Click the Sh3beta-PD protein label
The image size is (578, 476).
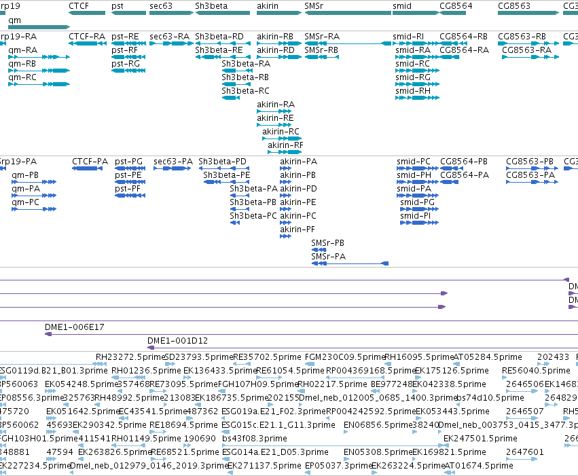[x=222, y=162]
